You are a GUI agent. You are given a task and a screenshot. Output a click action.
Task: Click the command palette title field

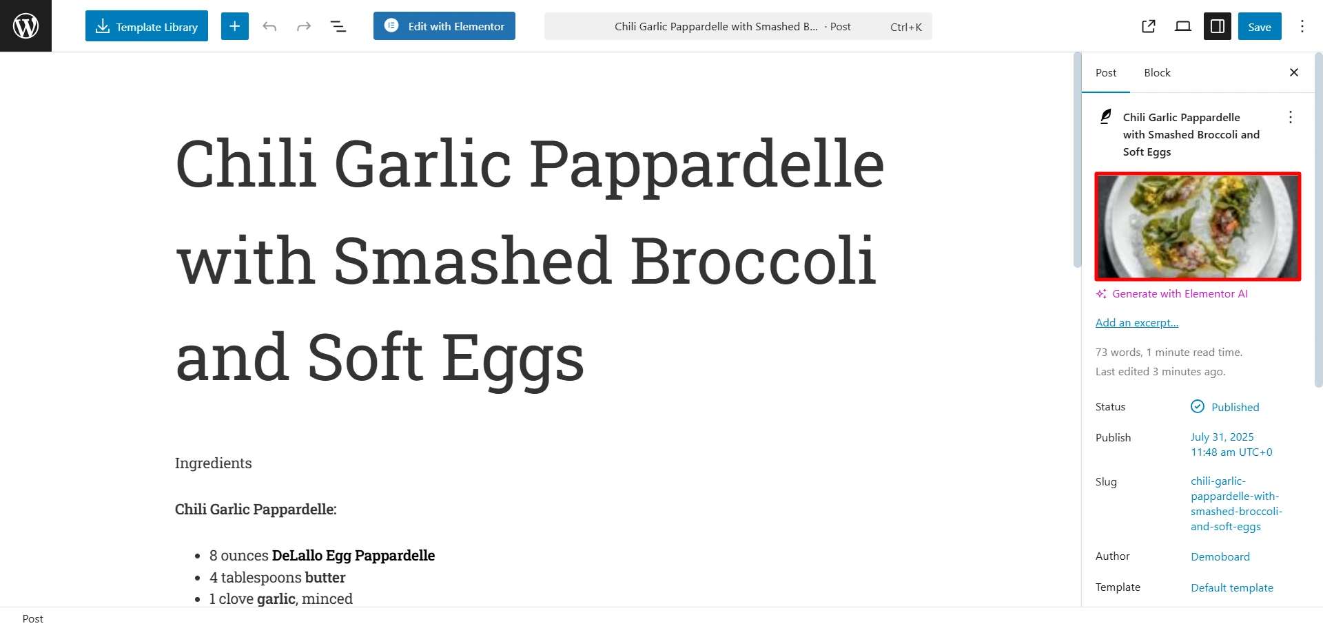tap(738, 26)
